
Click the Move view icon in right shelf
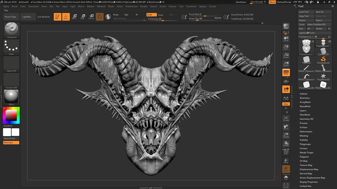tap(286, 127)
